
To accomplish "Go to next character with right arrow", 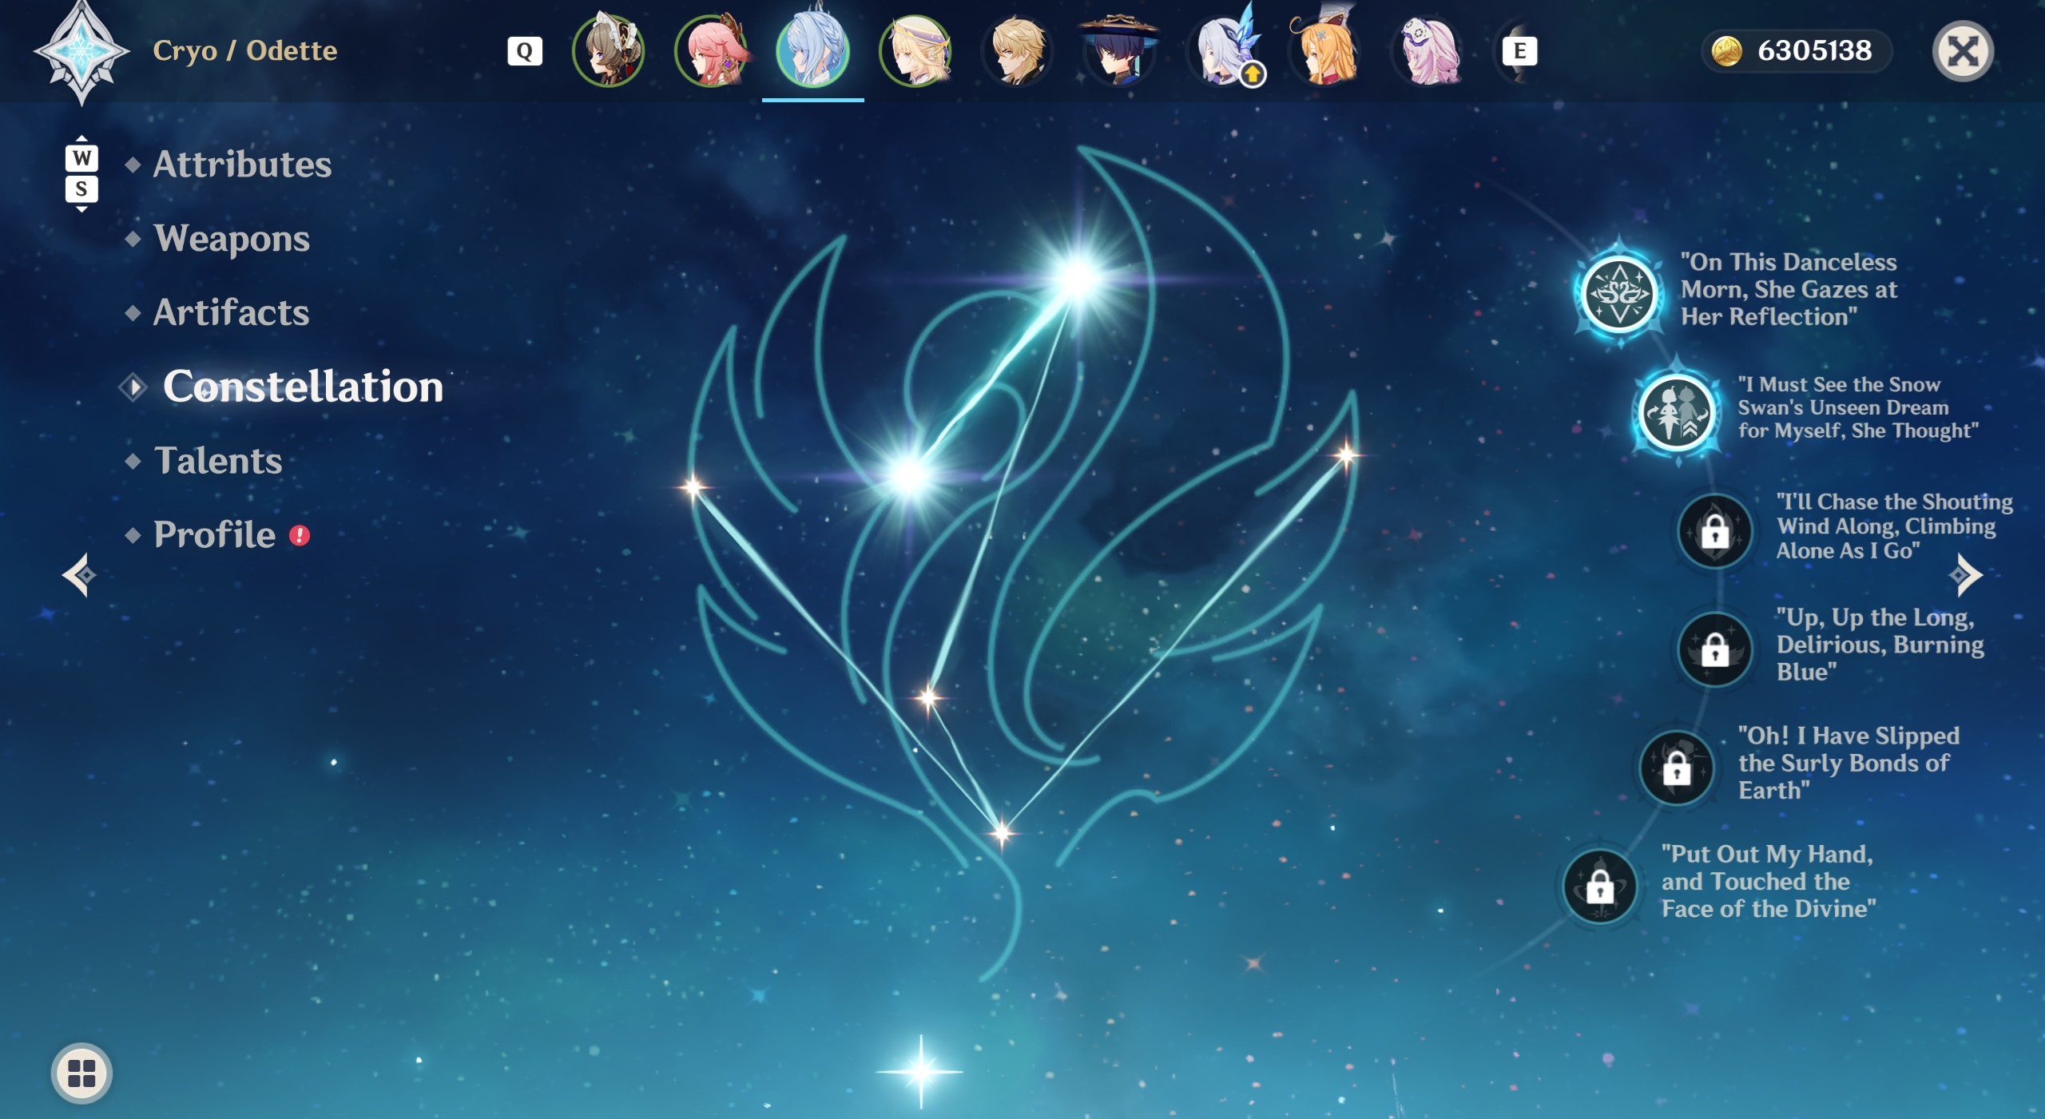I will [x=1966, y=574].
